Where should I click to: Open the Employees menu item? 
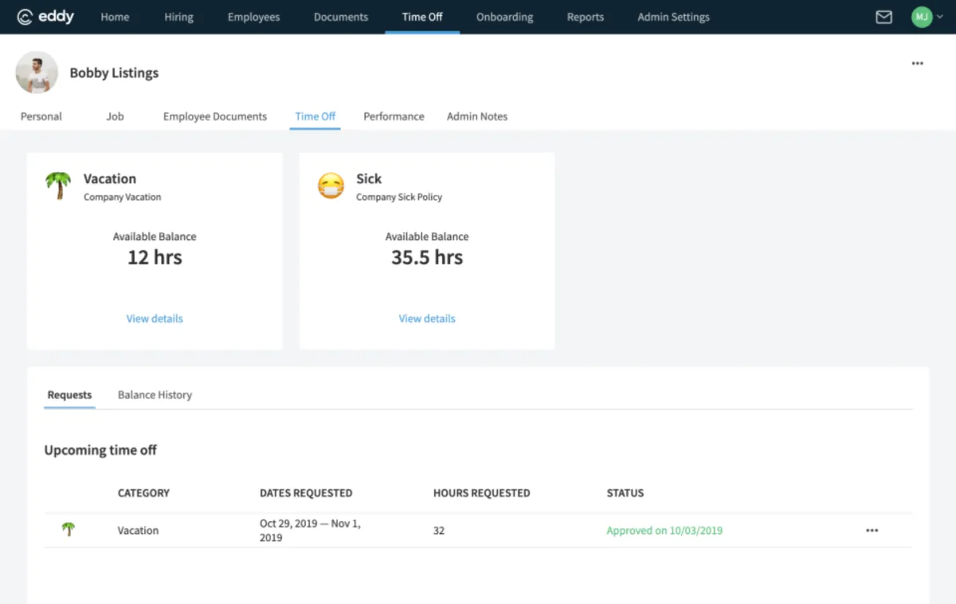253,17
